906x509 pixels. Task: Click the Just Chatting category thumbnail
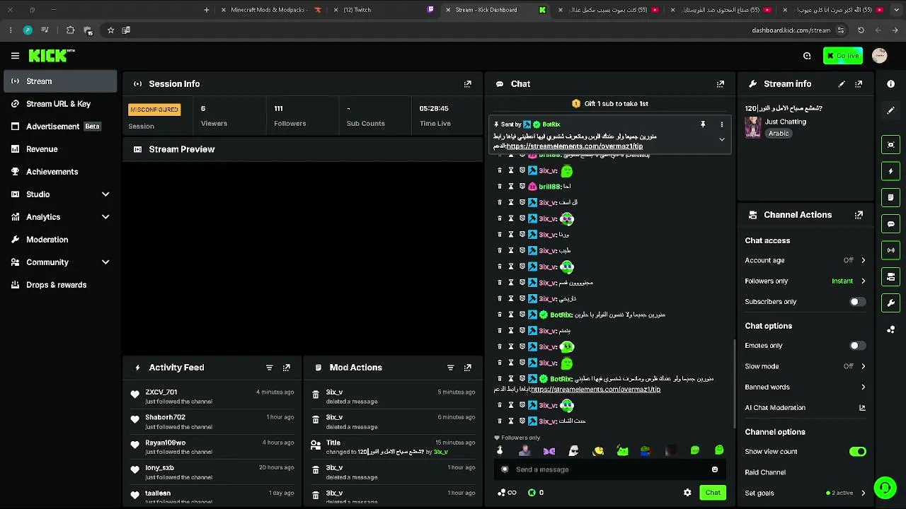click(x=753, y=127)
